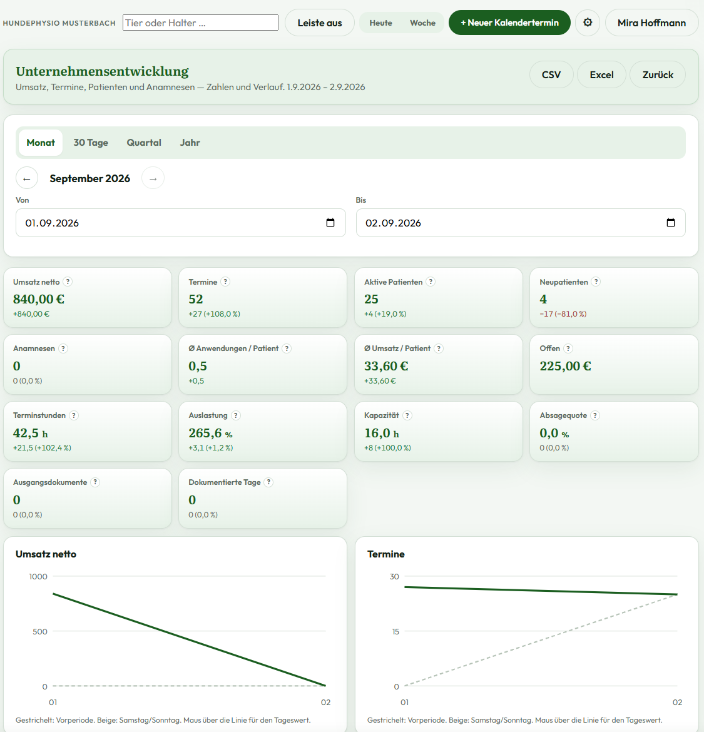The height and width of the screenshot is (732, 704).
Task: Click help icon beside Terminstunden
Action: tap(74, 415)
